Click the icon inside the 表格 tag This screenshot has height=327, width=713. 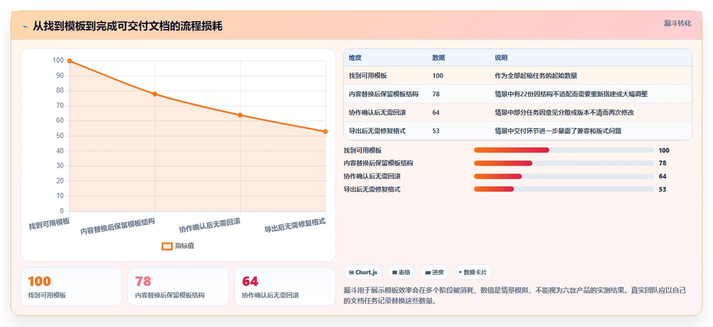tap(394, 272)
